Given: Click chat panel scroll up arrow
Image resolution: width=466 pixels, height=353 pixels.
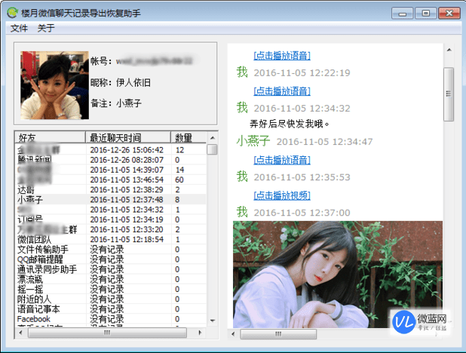Looking at the screenshot, I should tap(449, 50).
